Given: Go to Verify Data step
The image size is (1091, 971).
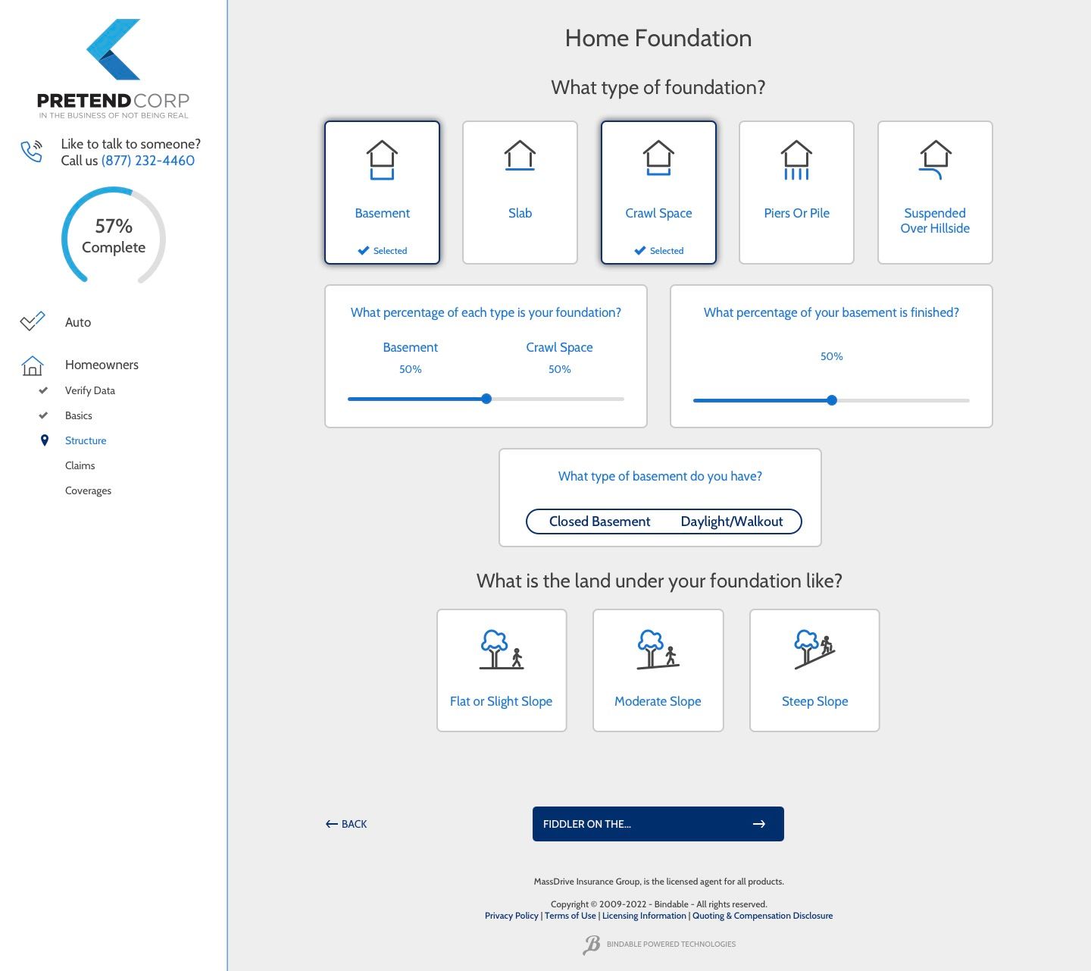Looking at the screenshot, I should tap(90, 390).
